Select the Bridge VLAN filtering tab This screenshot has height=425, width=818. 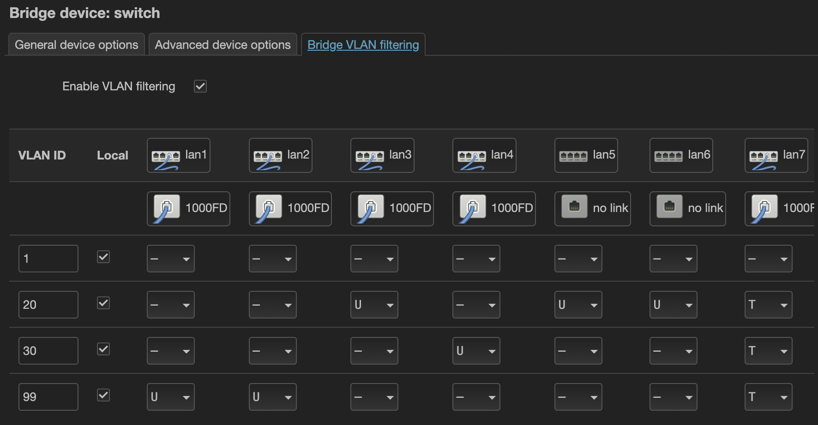363,45
